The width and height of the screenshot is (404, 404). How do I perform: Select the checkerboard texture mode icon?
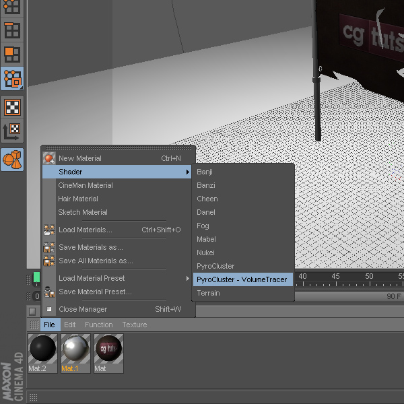click(12, 107)
